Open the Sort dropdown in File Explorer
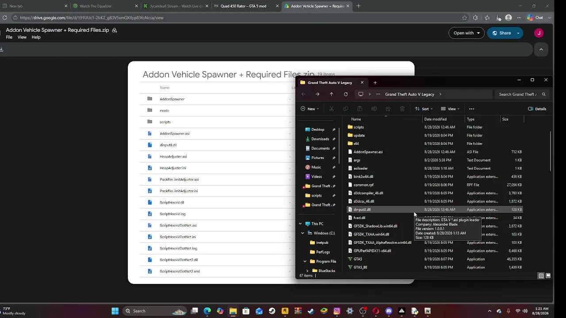The width and height of the screenshot is (566, 318). coord(423,109)
